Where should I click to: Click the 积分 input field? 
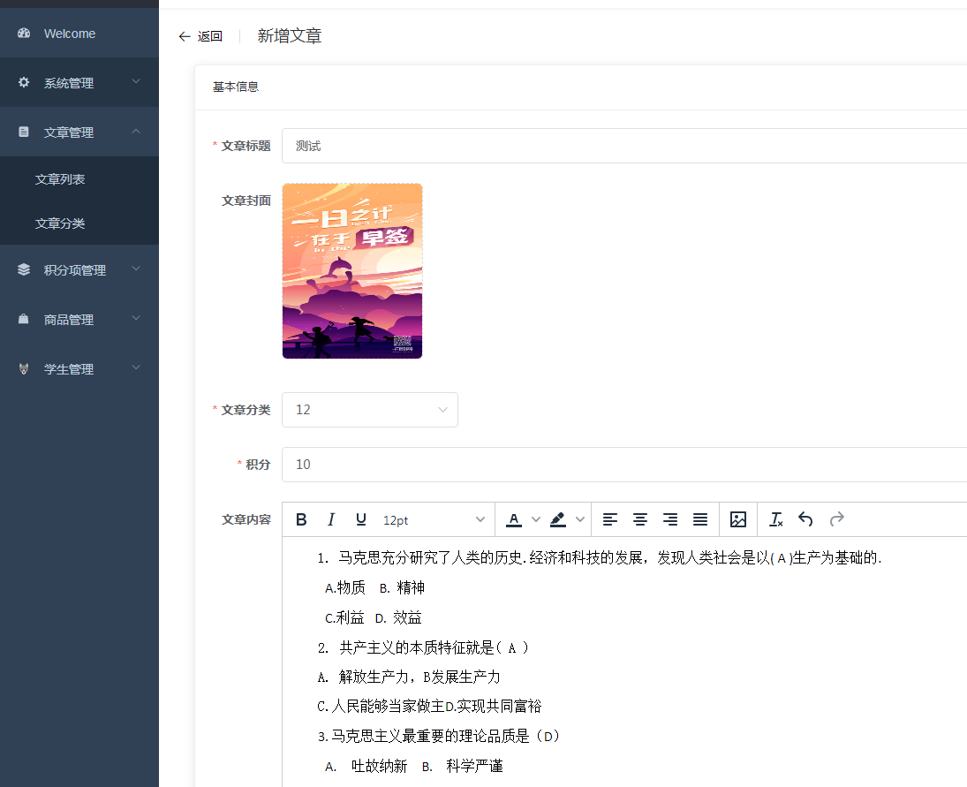point(624,465)
